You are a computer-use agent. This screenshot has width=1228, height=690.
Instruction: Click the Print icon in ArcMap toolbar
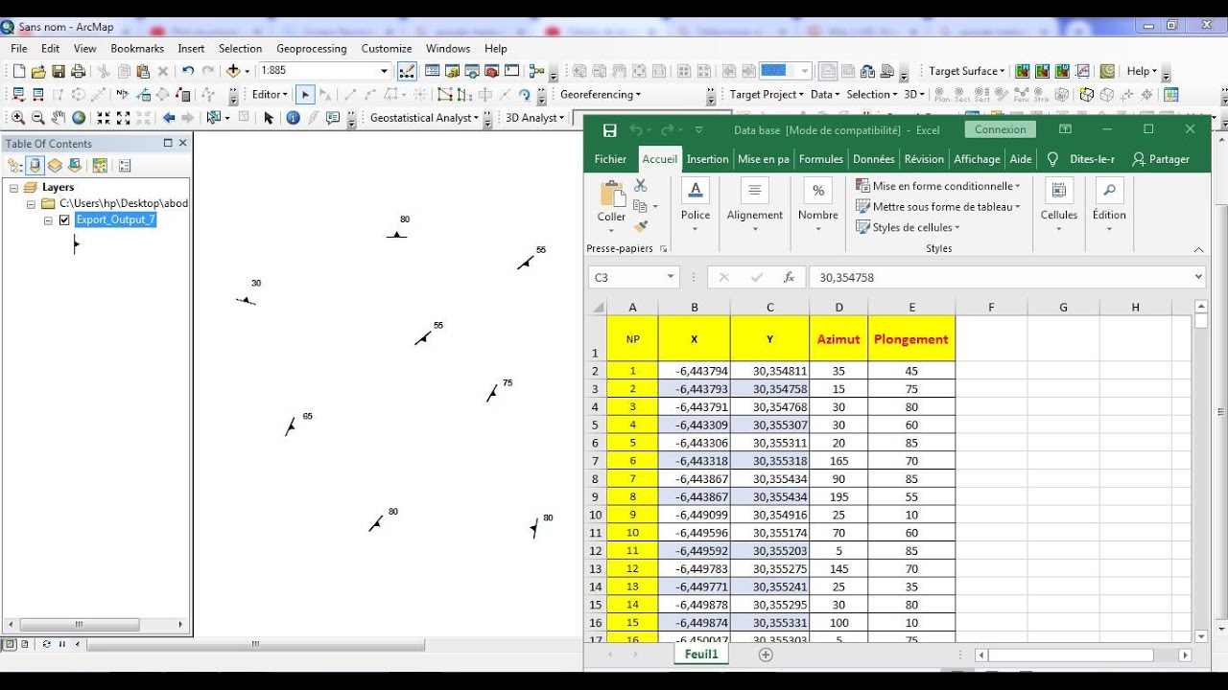[x=79, y=71]
